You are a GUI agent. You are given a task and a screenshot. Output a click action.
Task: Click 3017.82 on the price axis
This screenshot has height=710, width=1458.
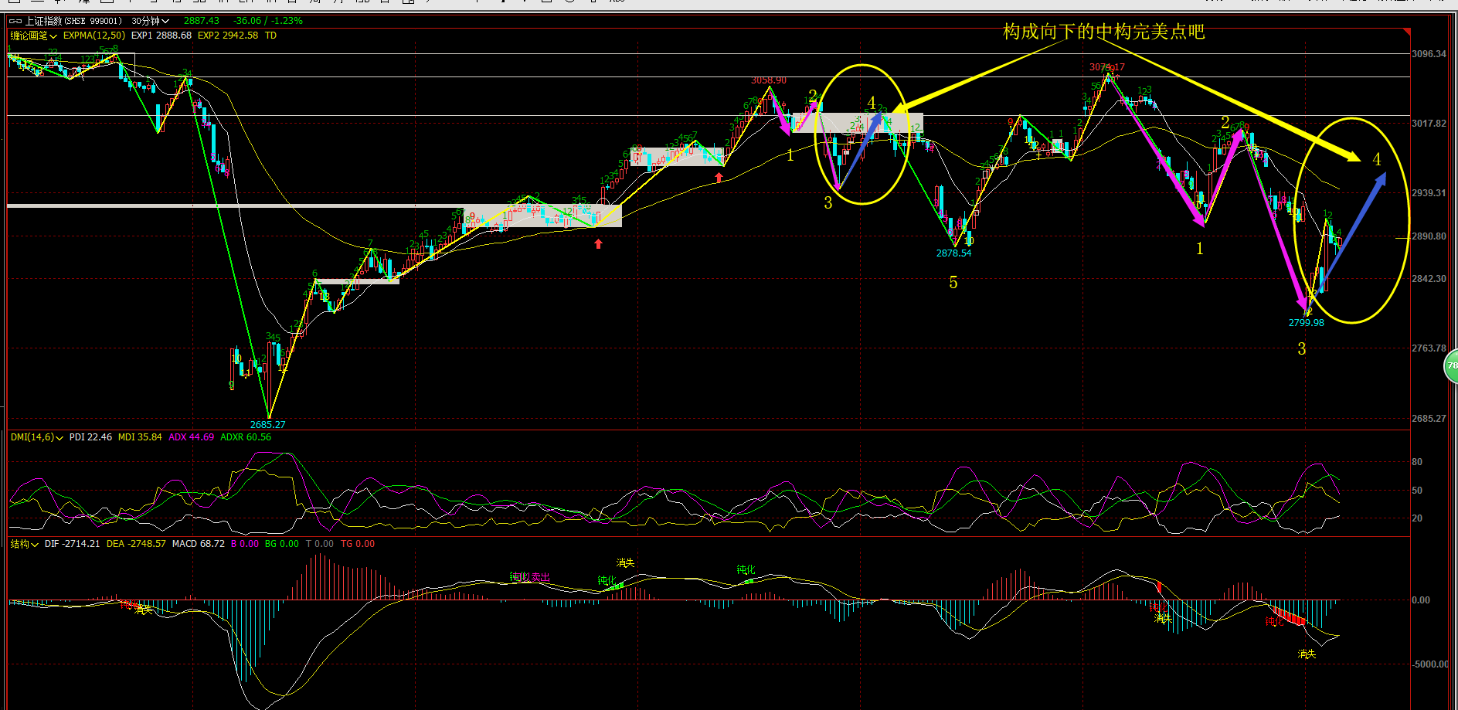(x=1429, y=124)
